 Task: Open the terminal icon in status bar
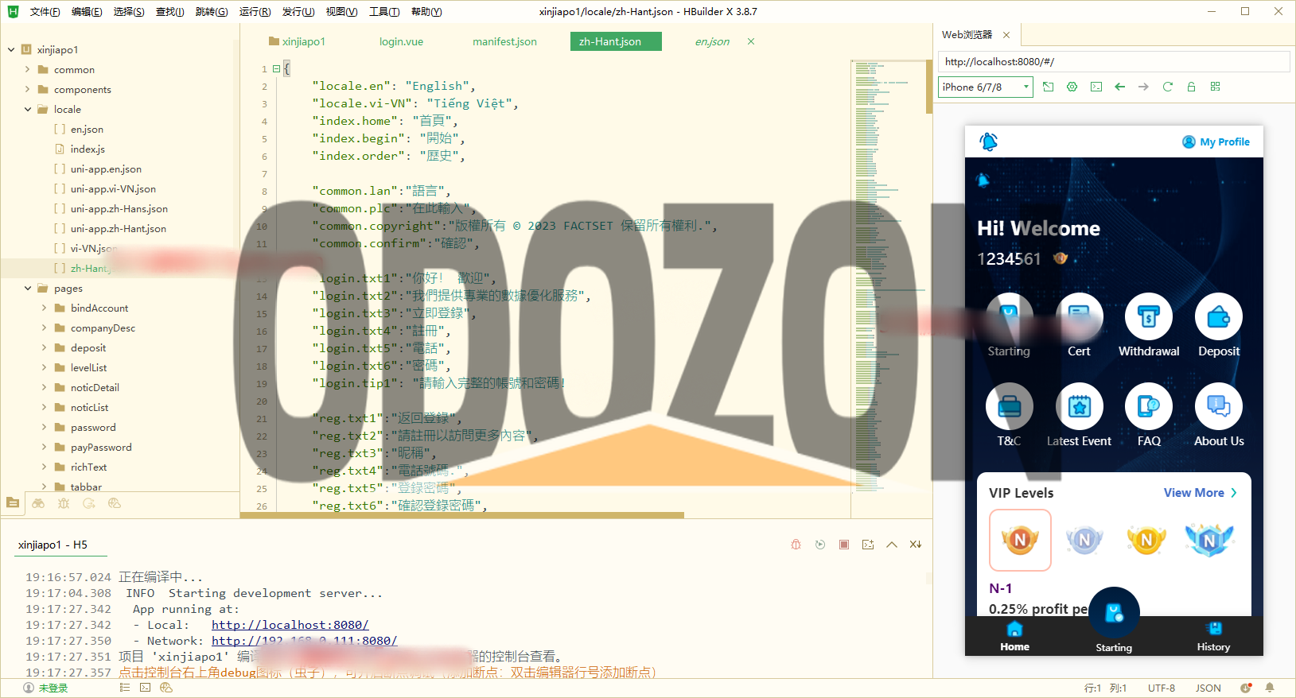[x=145, y=688]
